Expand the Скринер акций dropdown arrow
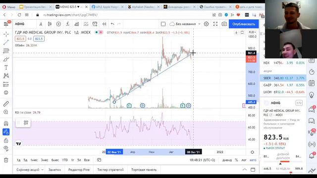Image resolution: width=317 pixels, height=178 pixels. pos(42,170)
